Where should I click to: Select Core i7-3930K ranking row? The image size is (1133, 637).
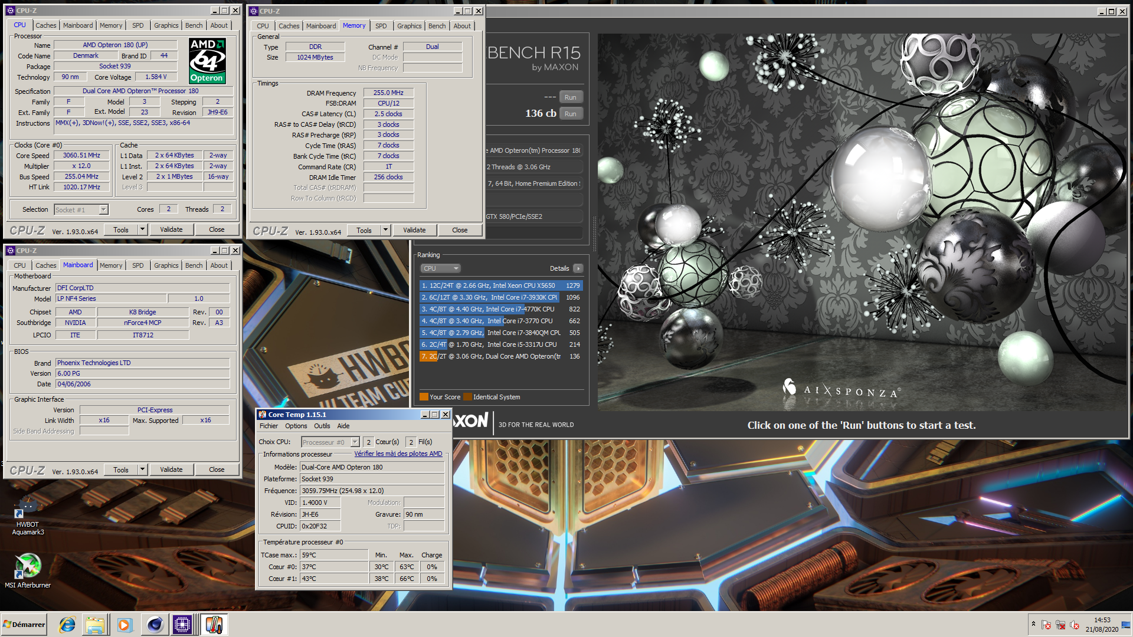pyautogui.click(x=501, y=297)
